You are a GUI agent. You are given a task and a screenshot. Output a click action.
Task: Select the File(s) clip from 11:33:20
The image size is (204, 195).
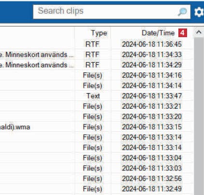(96, 116)
